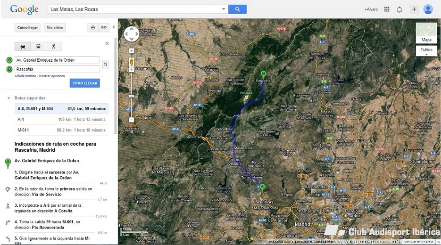The height and width of the screenshot is (245, 441).
Task: Pick up the Street View pegman
Action: (132, 61)
